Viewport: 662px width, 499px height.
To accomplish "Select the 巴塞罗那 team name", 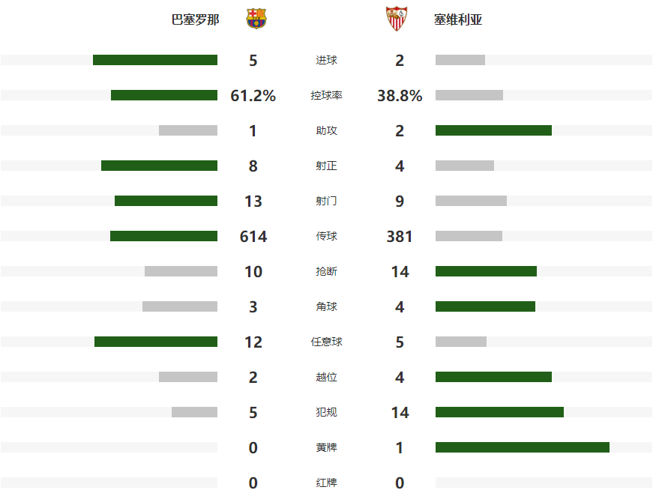I will coord(196,20).
